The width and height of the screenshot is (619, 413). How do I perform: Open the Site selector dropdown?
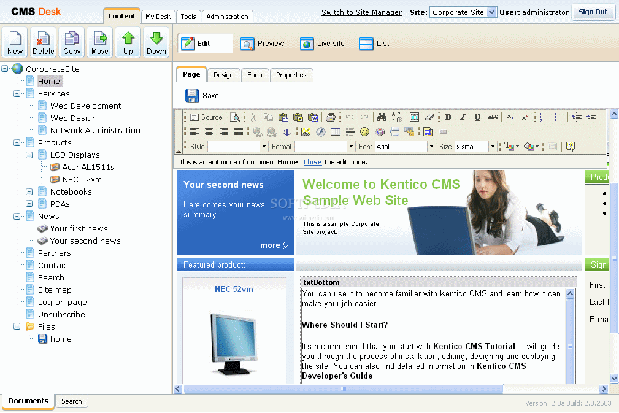tap(491, 12)
